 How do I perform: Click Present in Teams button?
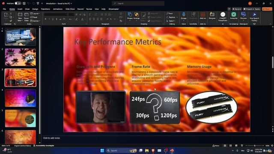click(x=252, y=9)
